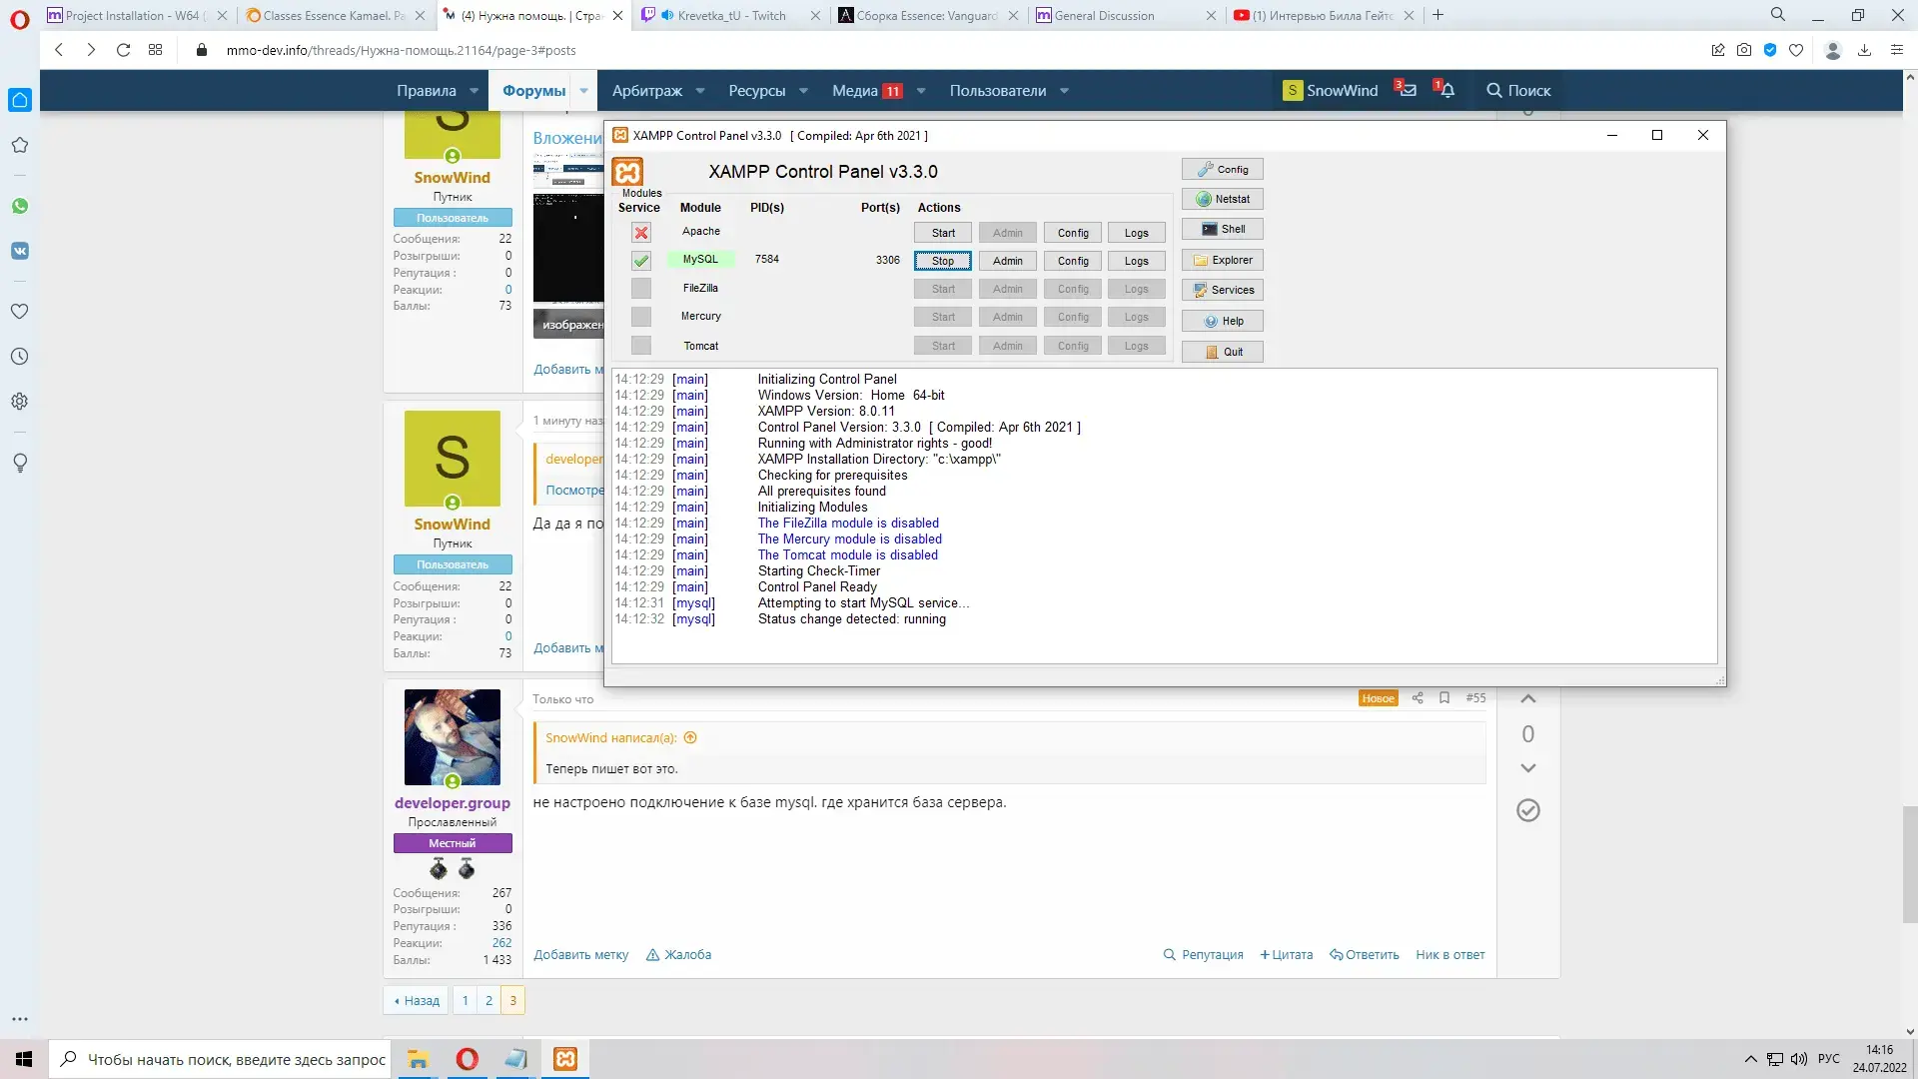Quit XAMPP control panel
This screenshot has width=1918, height=1079.
tap(1223, 352)
